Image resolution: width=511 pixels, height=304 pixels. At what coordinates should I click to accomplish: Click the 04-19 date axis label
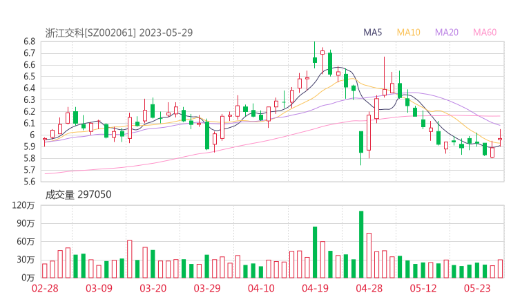pyautogui.click(x=315, y=288)
